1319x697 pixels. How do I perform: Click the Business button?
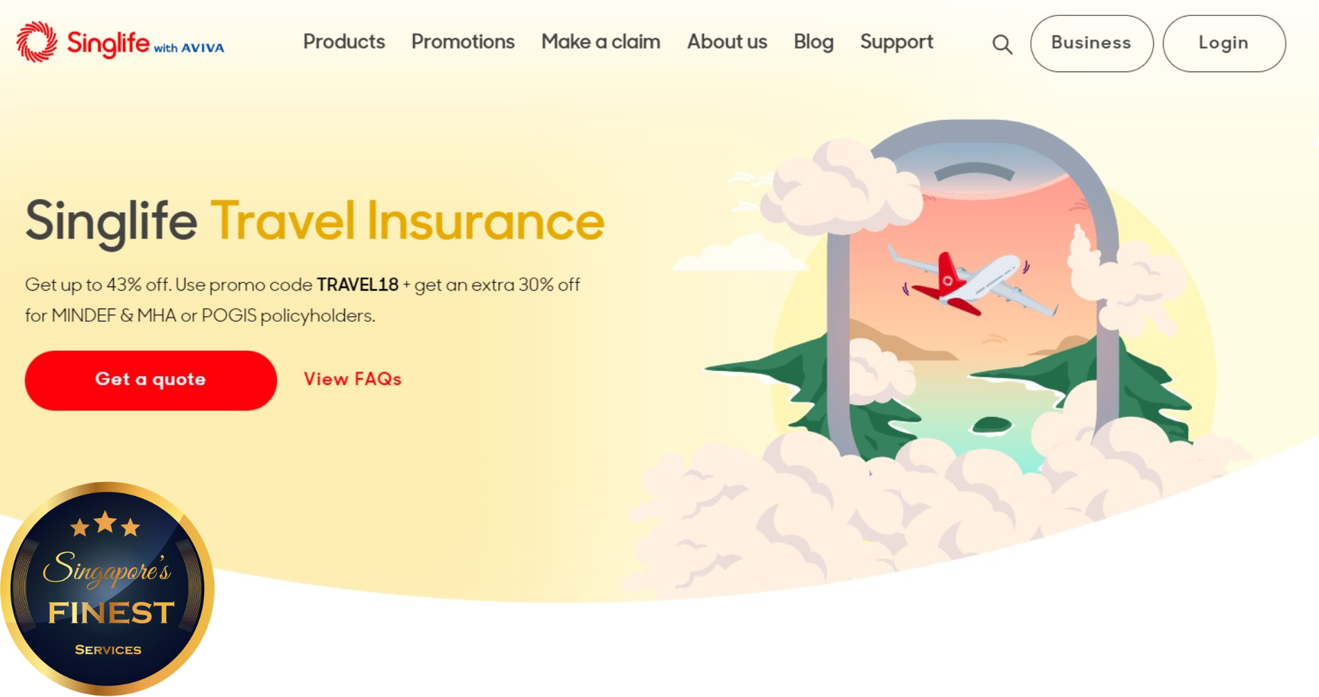click(x=1091, y=43)
